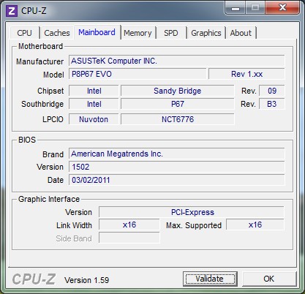The image size is (305, 294).
Task: Open the Caches tab
Action: pos(57,33)
